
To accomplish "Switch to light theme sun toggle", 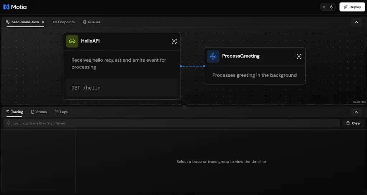I will point(324,7).
